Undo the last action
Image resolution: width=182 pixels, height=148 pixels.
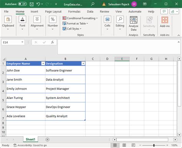click(38, 4)
